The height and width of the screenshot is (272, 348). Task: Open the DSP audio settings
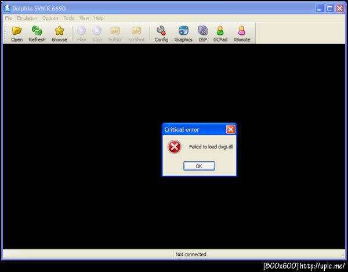click(x=203, y=34)
